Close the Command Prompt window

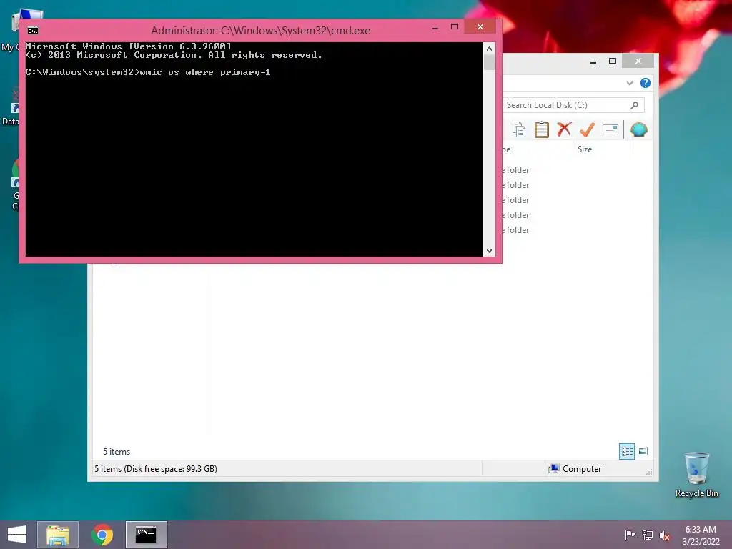pyautogui.click(x=480, y=27)
